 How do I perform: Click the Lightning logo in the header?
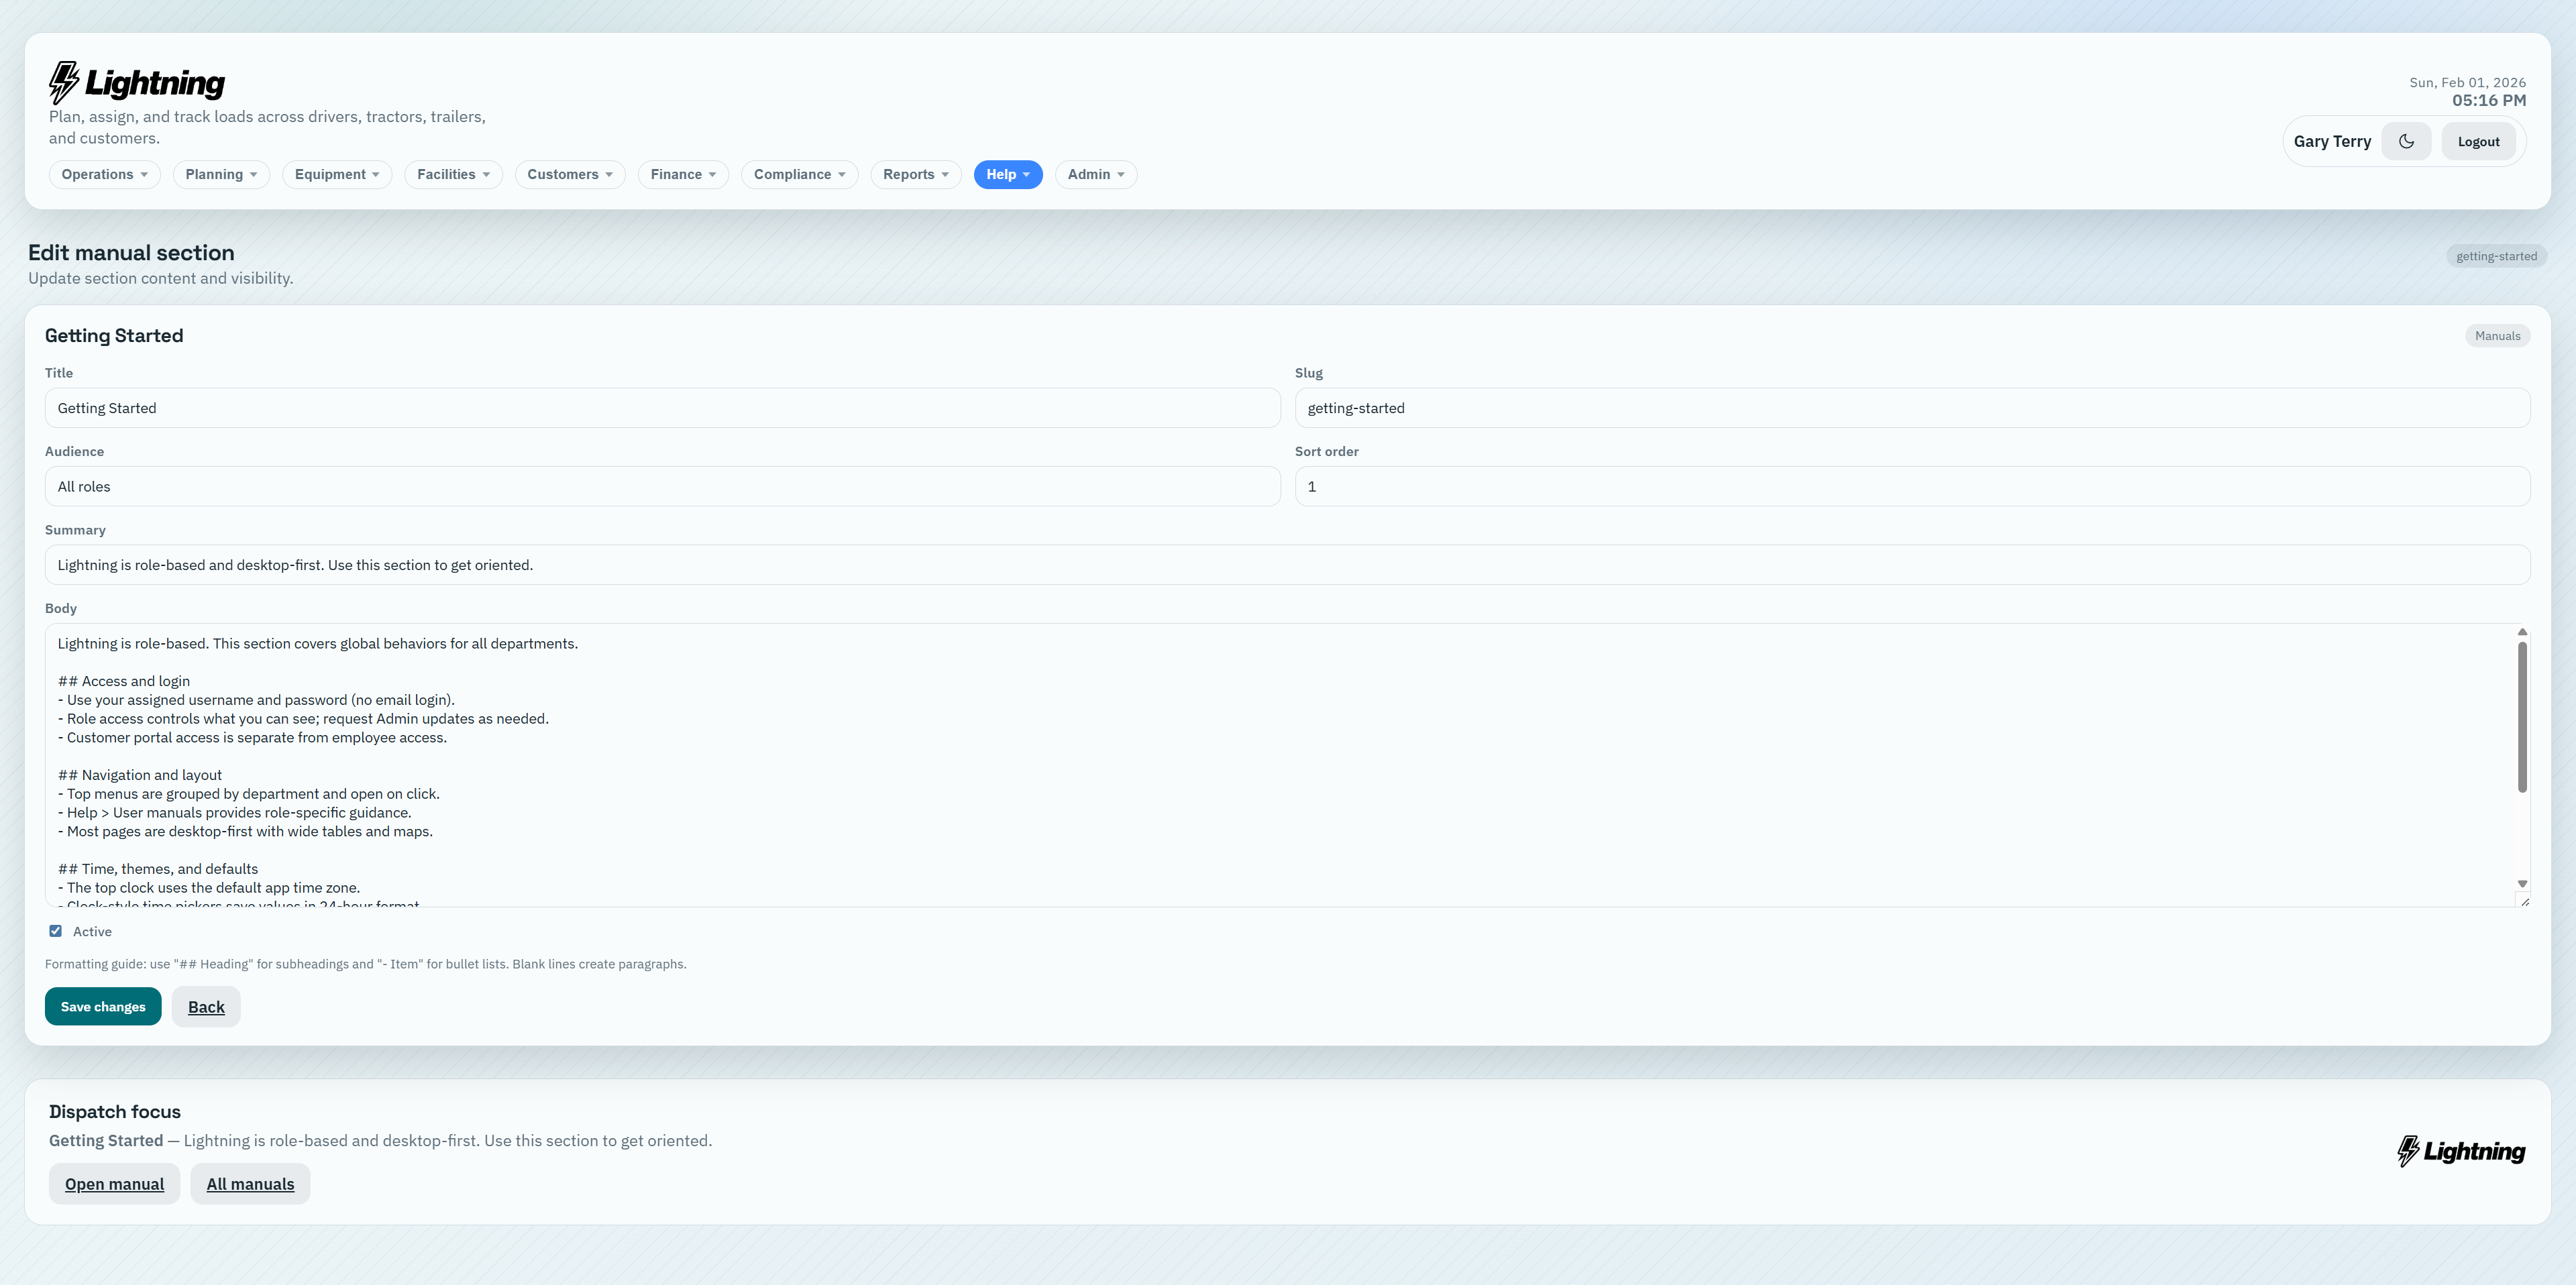pyautogui.click(x=136, y=81)
